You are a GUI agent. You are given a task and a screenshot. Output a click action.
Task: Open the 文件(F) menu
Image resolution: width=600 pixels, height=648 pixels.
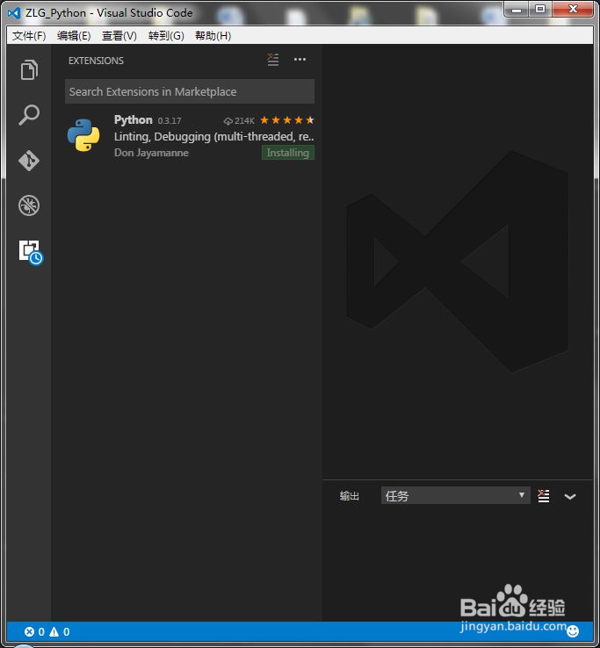(x=29, y=36)
